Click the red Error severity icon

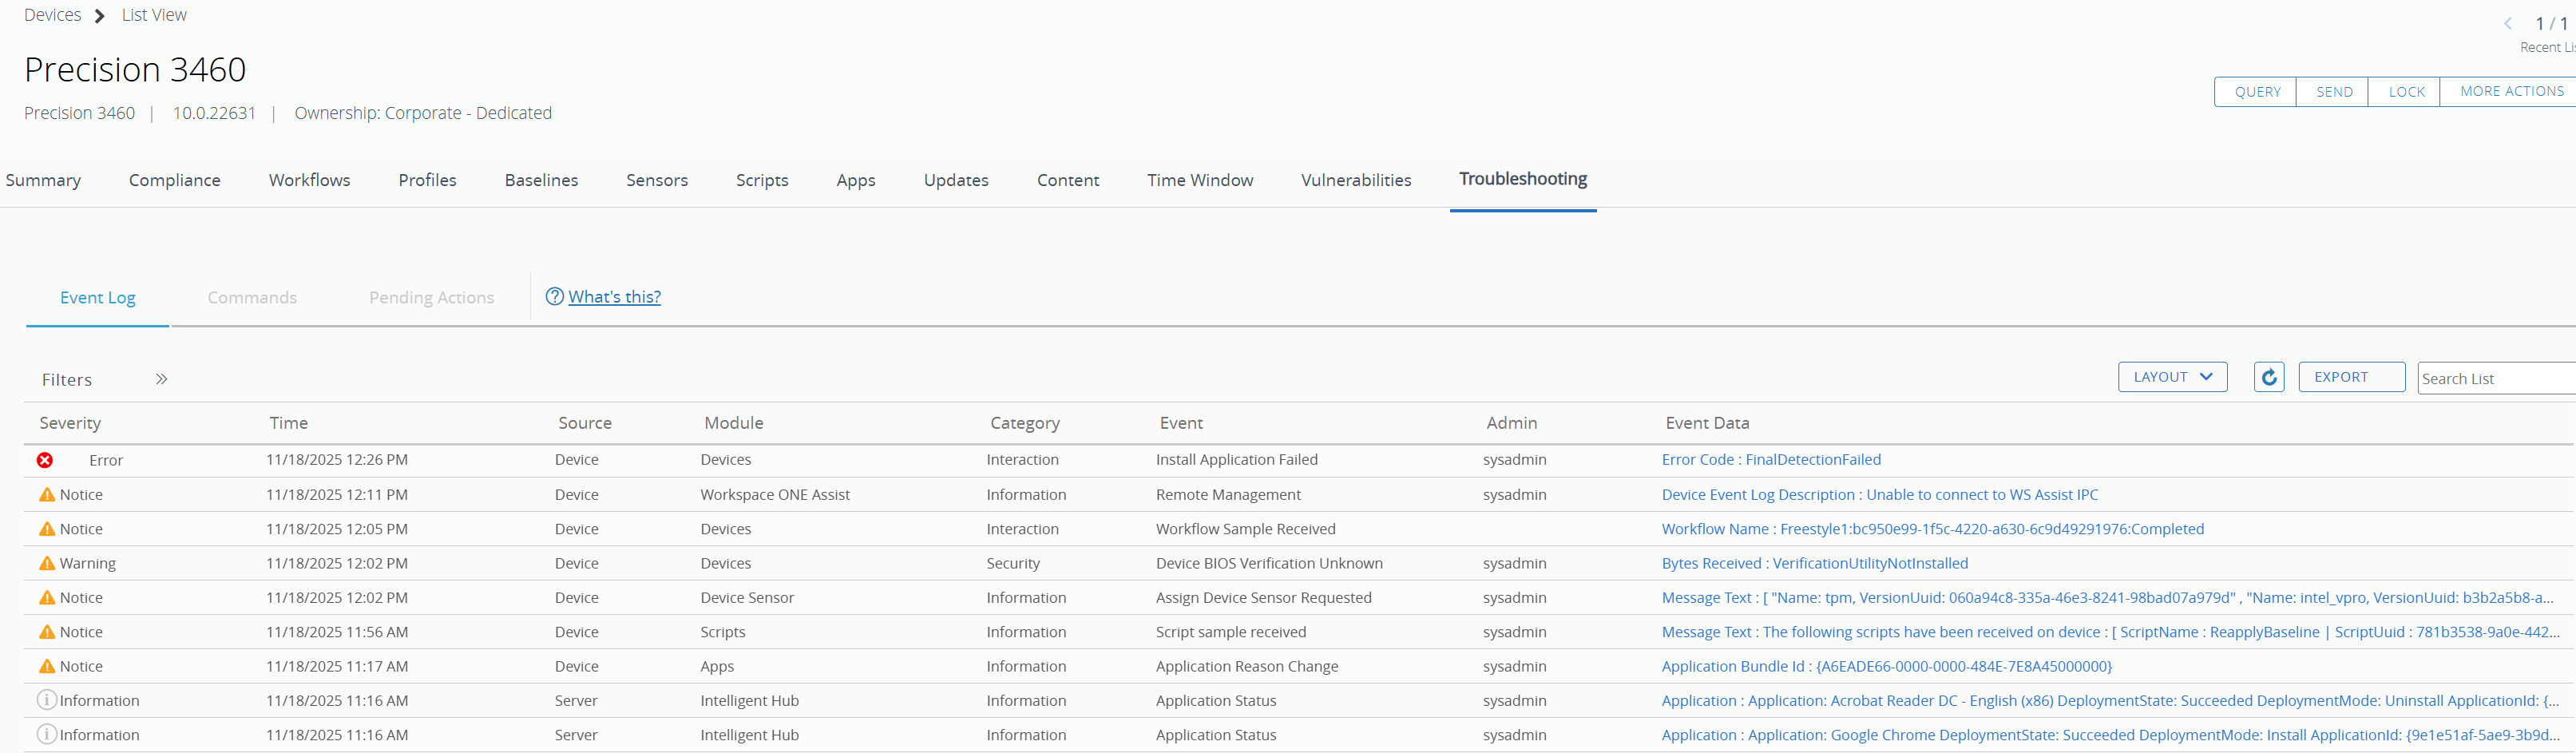tap(45, 460)
